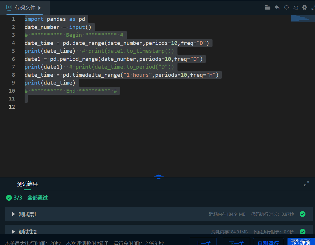Open editor settings gear icon

click(x=305, y=8)
